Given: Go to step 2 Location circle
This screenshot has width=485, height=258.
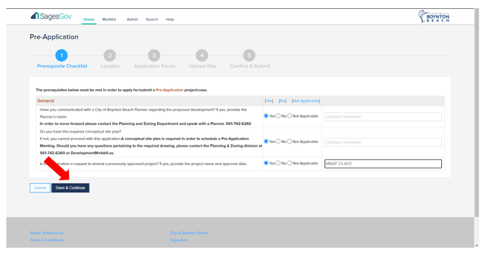Looking at the screenshot, I should click(x=110, y=56).
